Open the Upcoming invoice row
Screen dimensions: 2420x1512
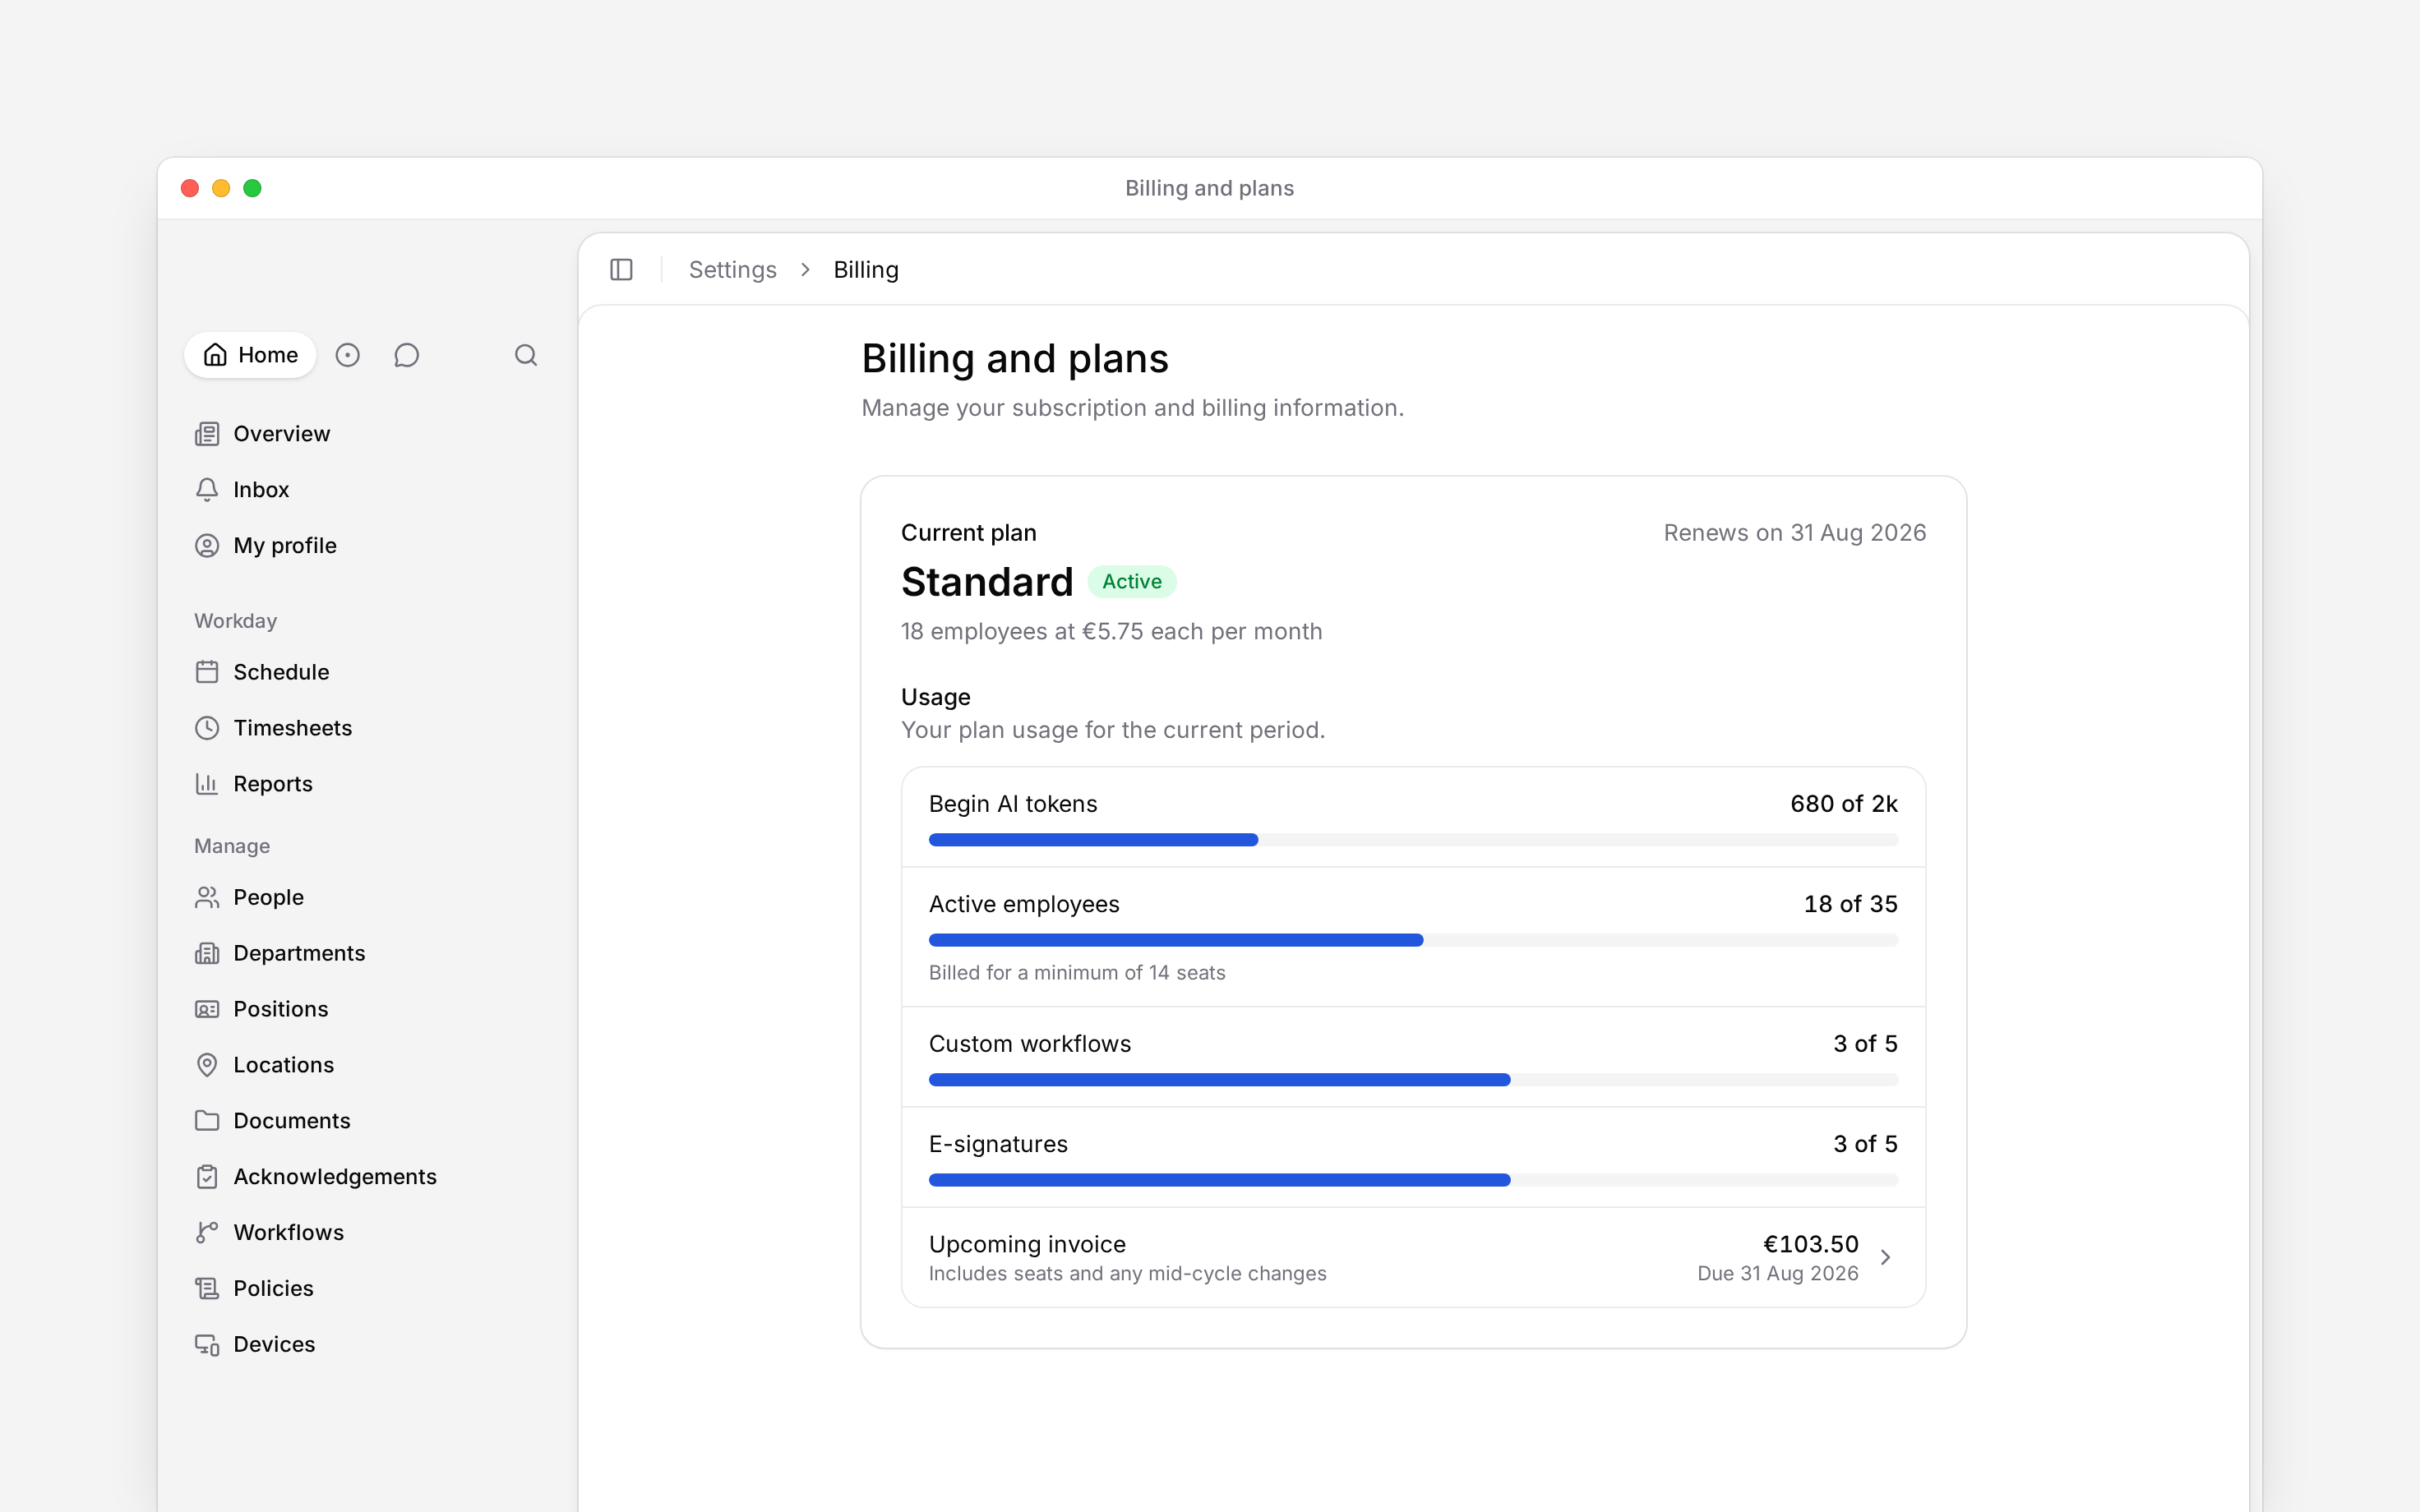point(1413,1258)
